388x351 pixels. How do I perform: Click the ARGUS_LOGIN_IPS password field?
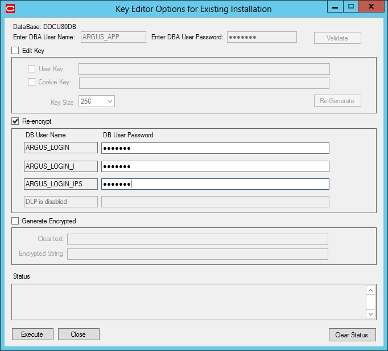click(x=215, y=184)
